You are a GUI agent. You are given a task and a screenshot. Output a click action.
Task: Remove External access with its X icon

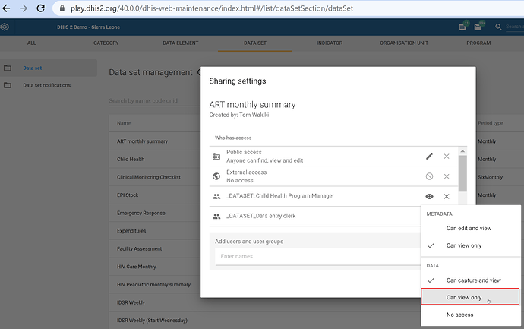tap(447, 176)
